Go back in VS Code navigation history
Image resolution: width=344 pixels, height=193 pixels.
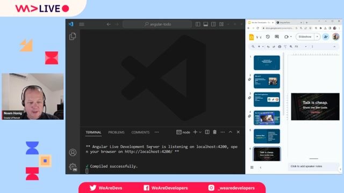109,24
